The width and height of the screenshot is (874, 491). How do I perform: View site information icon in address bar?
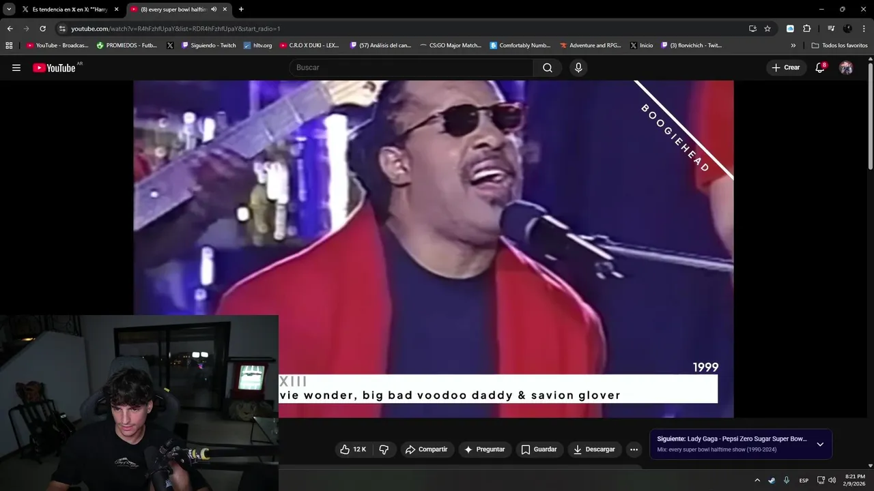tap(62, 29)
